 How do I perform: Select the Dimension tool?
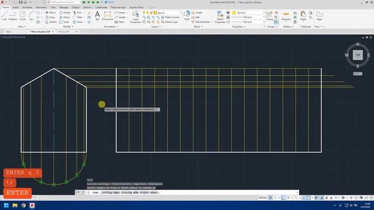tap(108, 16)
